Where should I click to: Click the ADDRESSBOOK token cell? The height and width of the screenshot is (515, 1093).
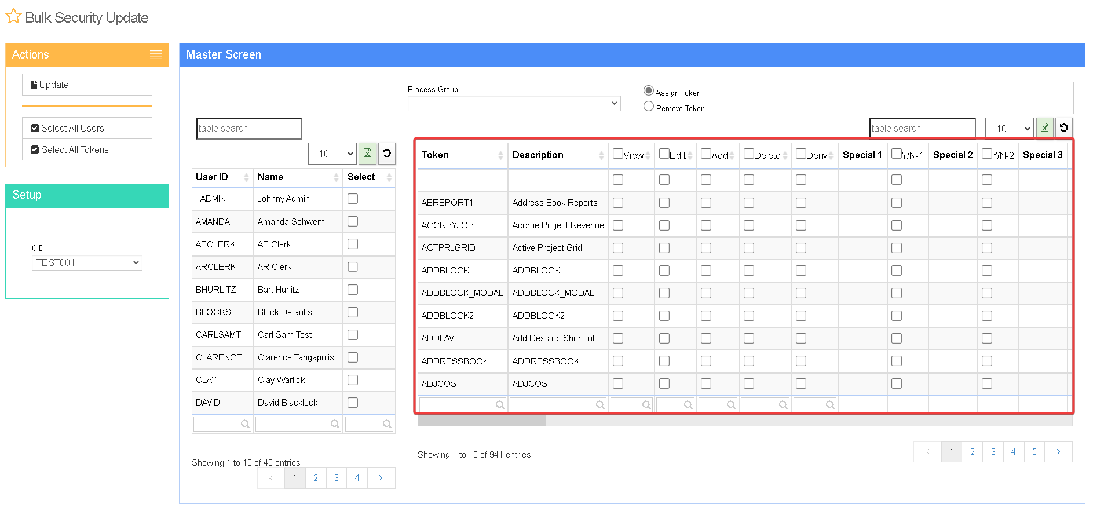click(462, 361)
